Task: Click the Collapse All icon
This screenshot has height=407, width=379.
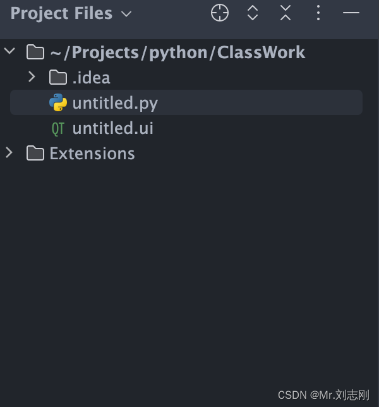Action: (286, 13)
